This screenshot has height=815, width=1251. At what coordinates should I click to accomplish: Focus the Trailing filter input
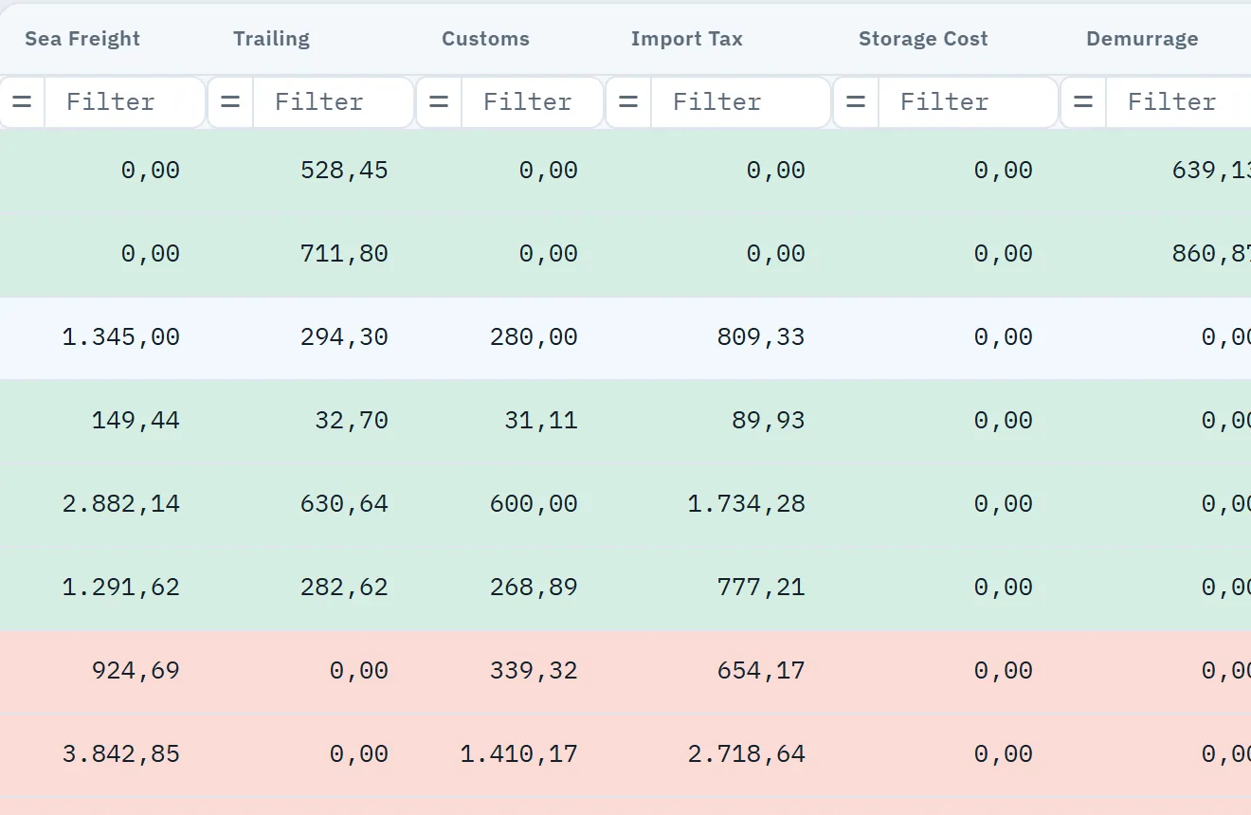tap(334, 102)
